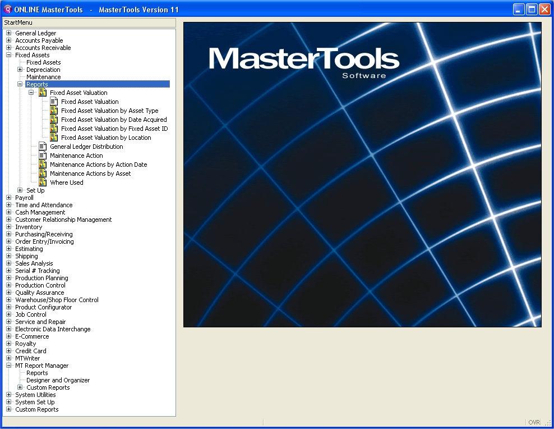Viewport: 554px width, 429px height.
Task: Click the MasterTools Software splash image
Action: (x=362, y=175)
